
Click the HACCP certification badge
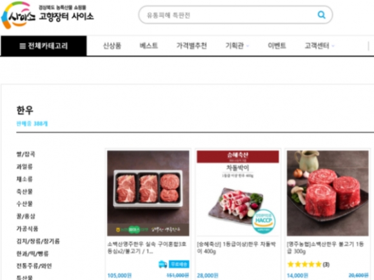point(263,221)
